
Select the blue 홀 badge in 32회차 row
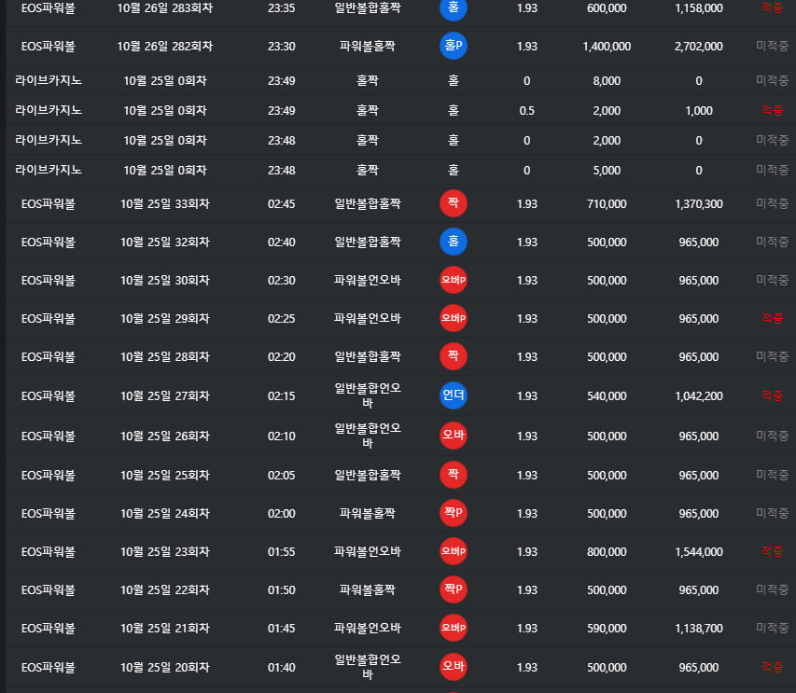(x=453, y=242)
